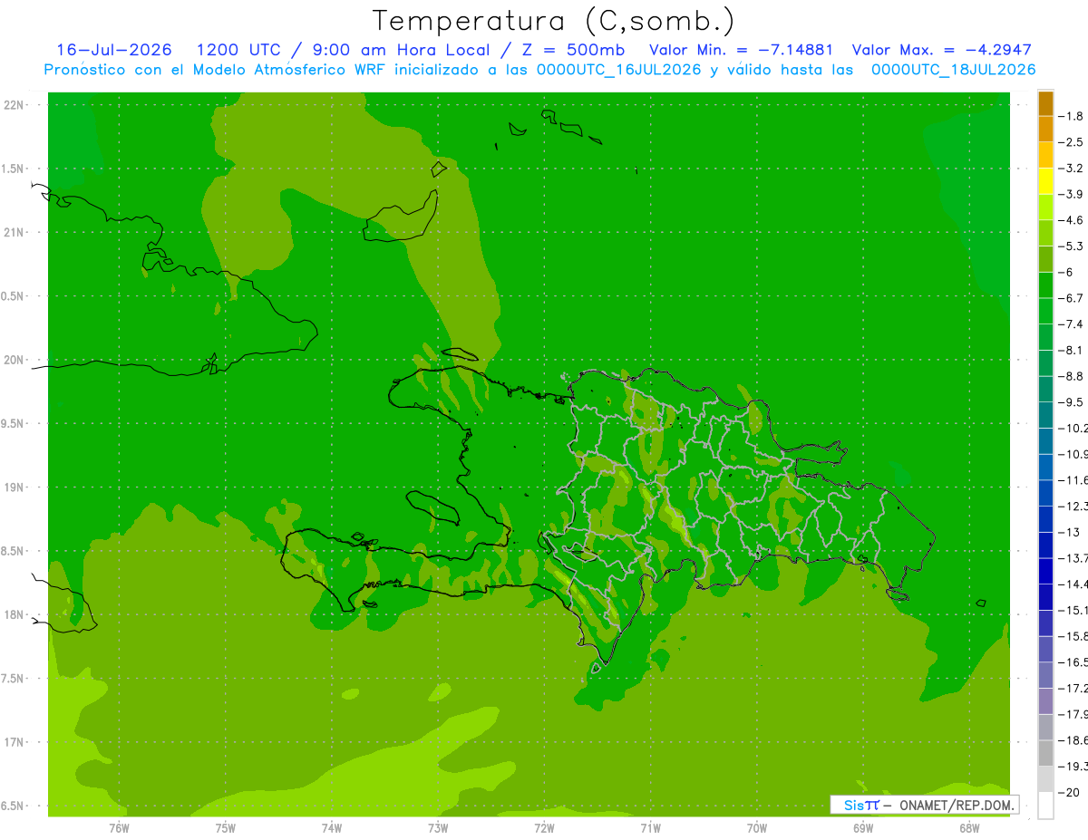This screenshot has height=840, width=1088.
Task: Click the '75W' longitude label
Action: click(226, 828)
